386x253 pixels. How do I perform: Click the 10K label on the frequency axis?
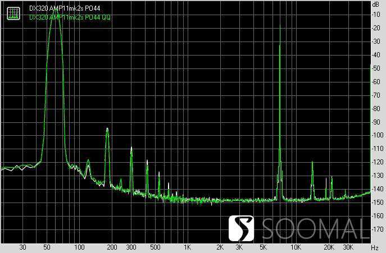[296, 247]
